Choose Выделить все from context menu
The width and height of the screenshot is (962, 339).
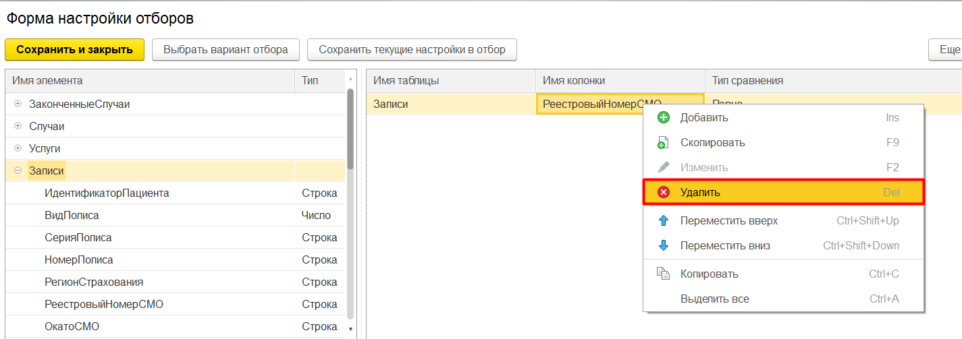(x=714, y=299)
